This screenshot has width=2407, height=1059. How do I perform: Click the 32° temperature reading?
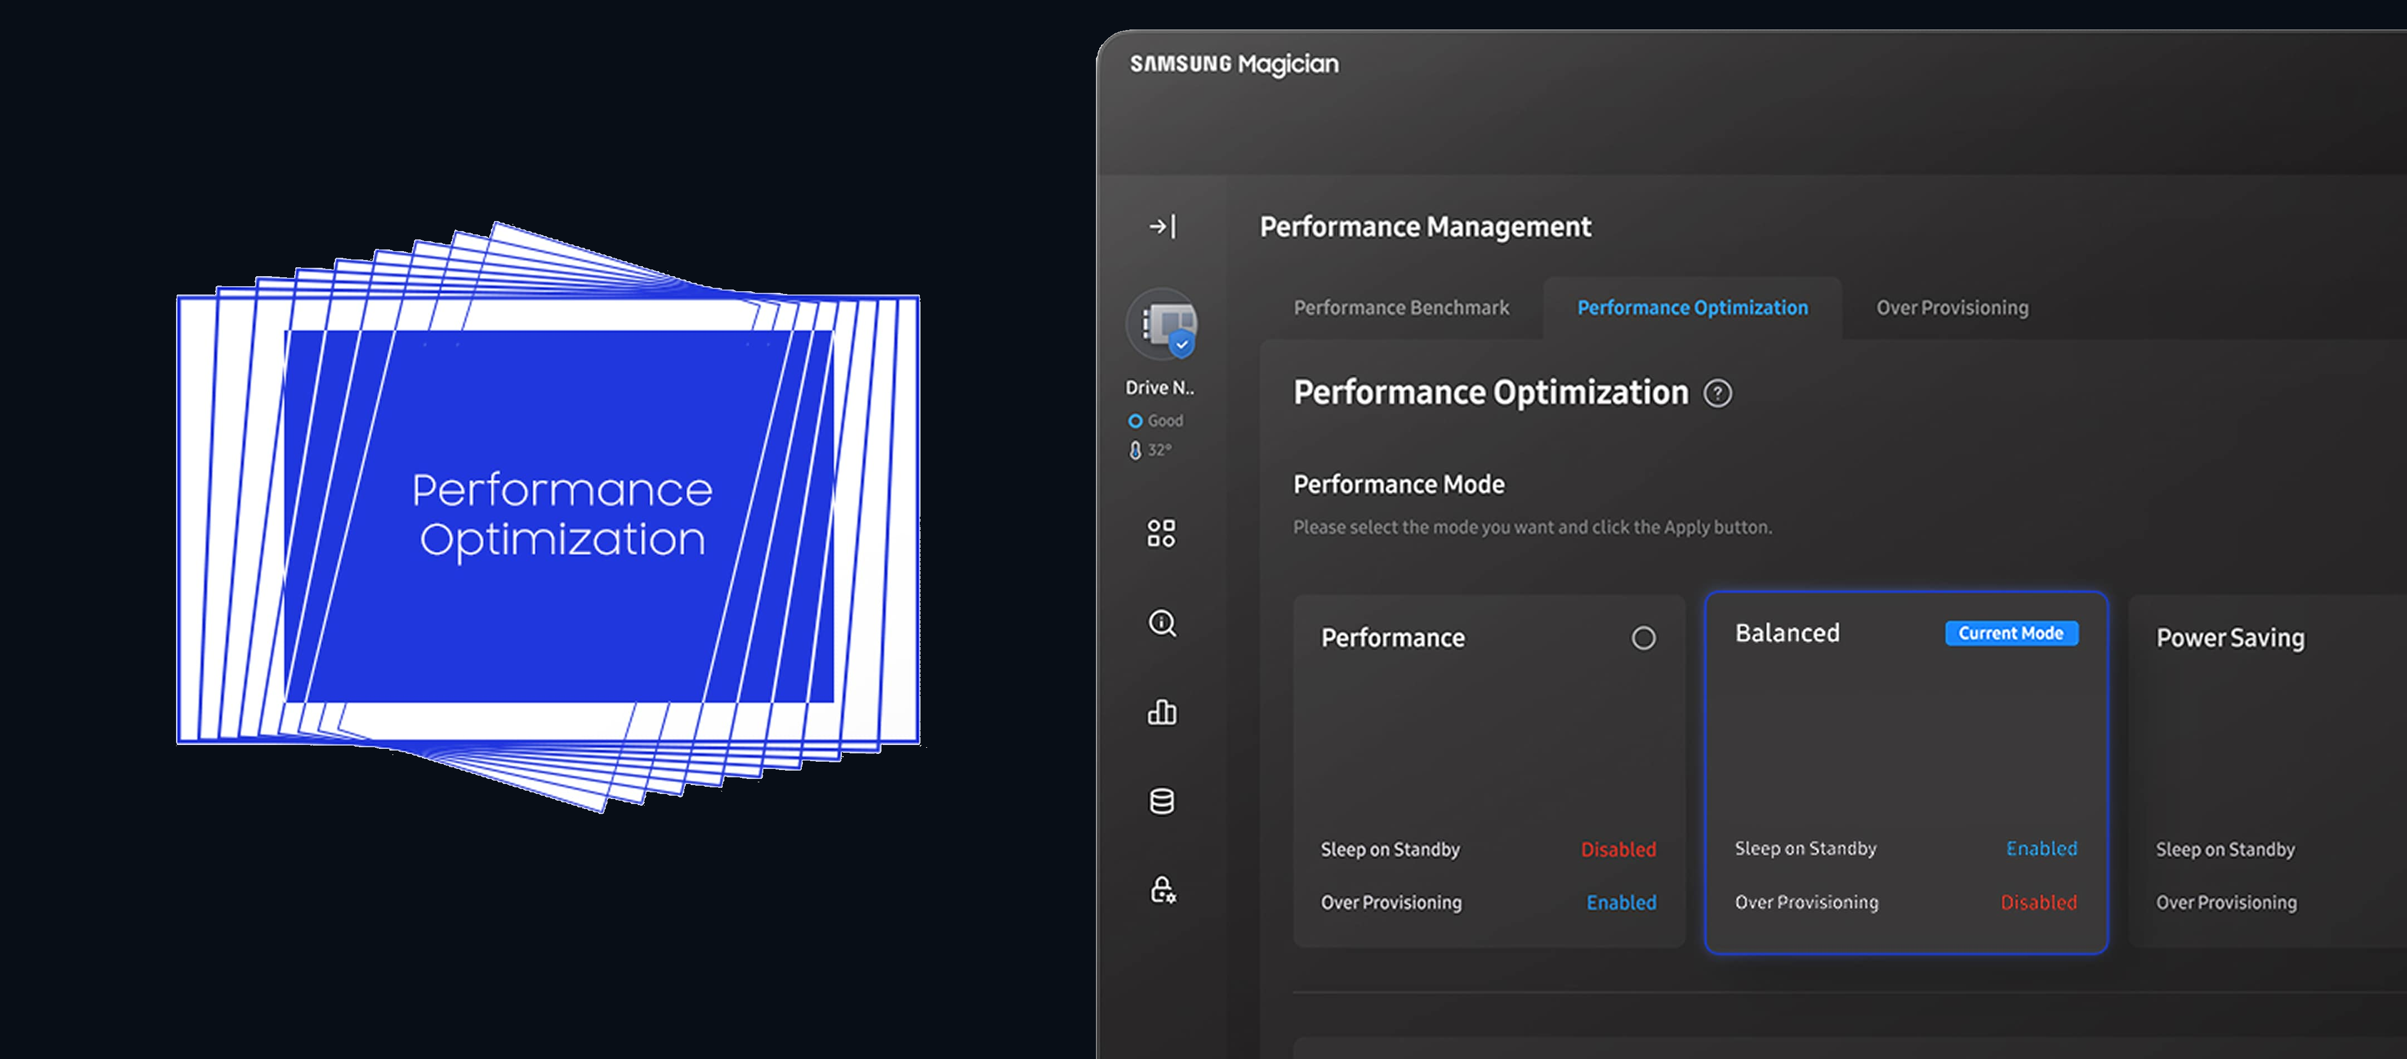(x=1150, y=450)
